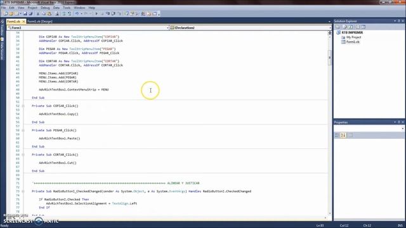Collapse the CORTAR_Click sub outline
The image size is (406, 228).
tap(23, 155)
